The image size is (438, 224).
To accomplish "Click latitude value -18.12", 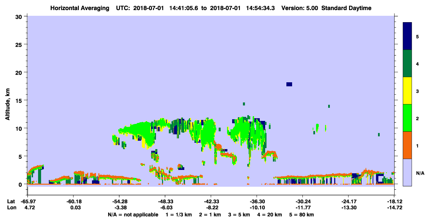I will (395, 201).
